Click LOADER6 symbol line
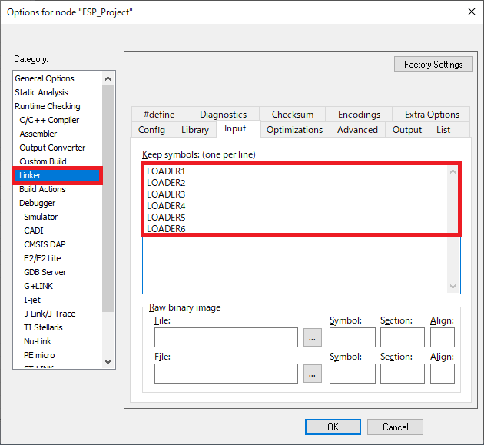Image resolution: width=484 pixels, height=445 pixels. click(x=166, y=229)
